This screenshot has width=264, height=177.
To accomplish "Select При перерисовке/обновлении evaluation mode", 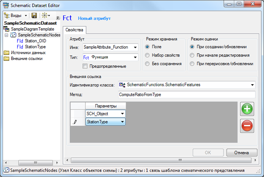I will click(192, 64).
